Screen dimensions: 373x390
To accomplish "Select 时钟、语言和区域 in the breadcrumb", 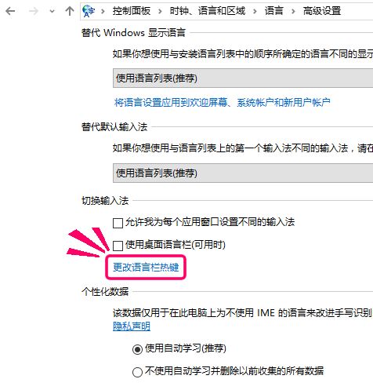I will coord(208,11).
